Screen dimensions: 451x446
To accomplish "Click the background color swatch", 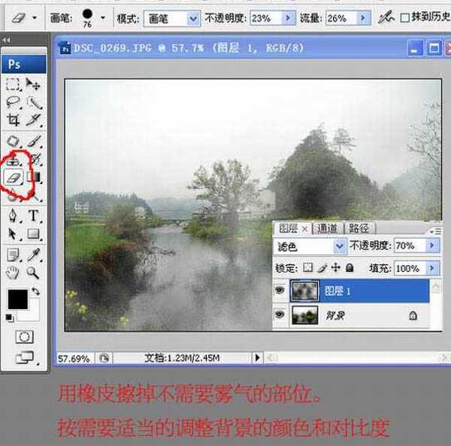I will pyautogui.click(x=31, y=312).
